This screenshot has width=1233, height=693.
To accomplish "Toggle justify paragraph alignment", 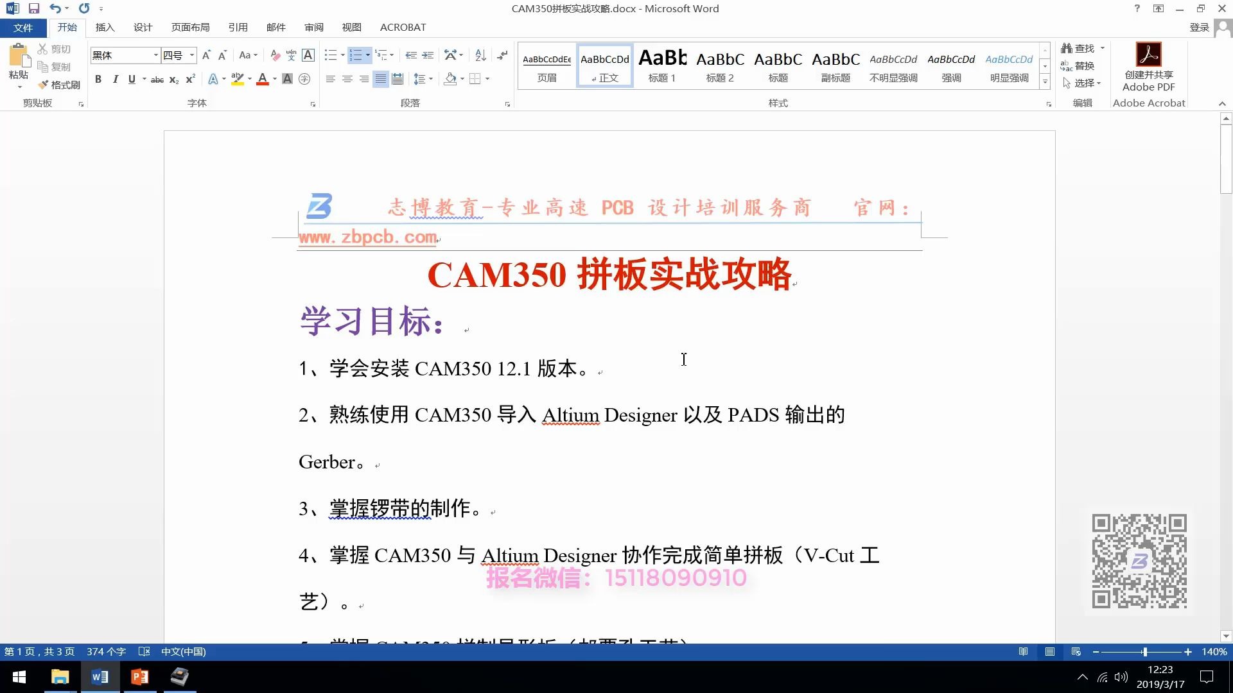I will [x=381, y=80].
